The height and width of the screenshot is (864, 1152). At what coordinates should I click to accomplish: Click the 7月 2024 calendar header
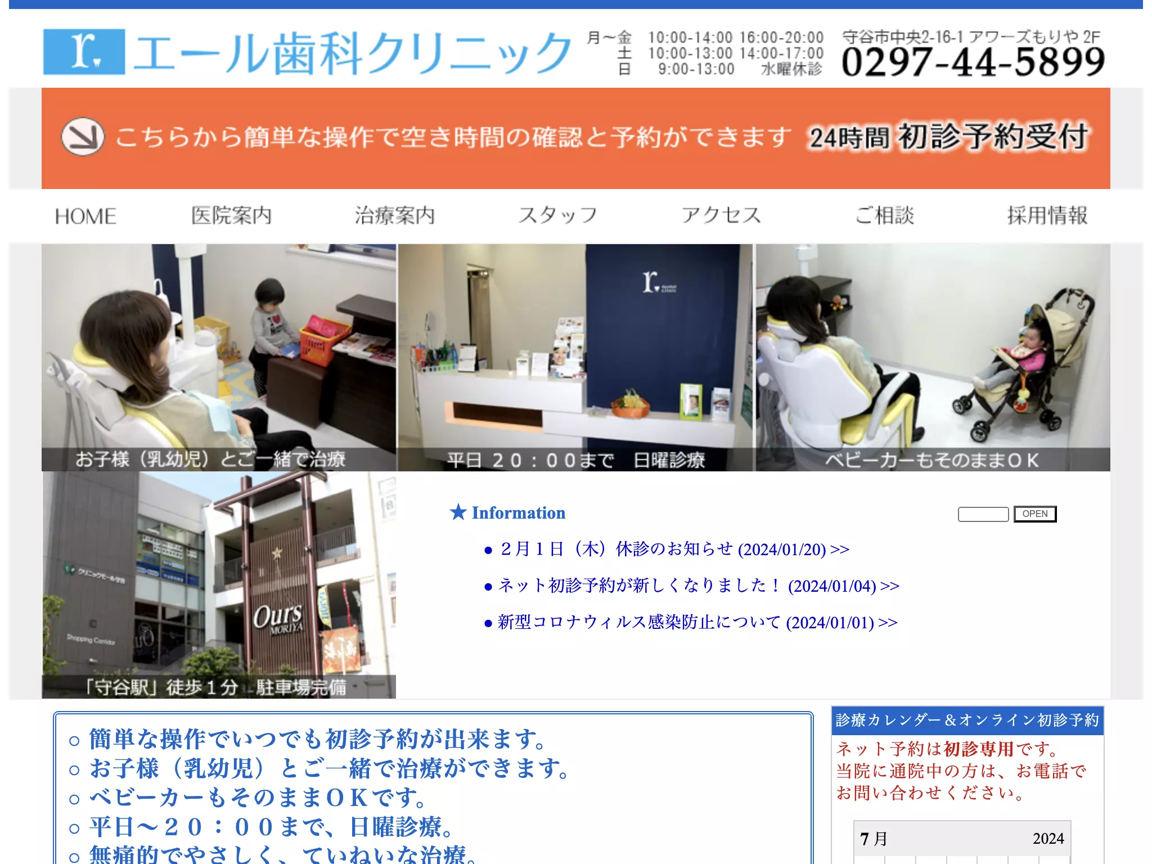[x=962, y=839]
